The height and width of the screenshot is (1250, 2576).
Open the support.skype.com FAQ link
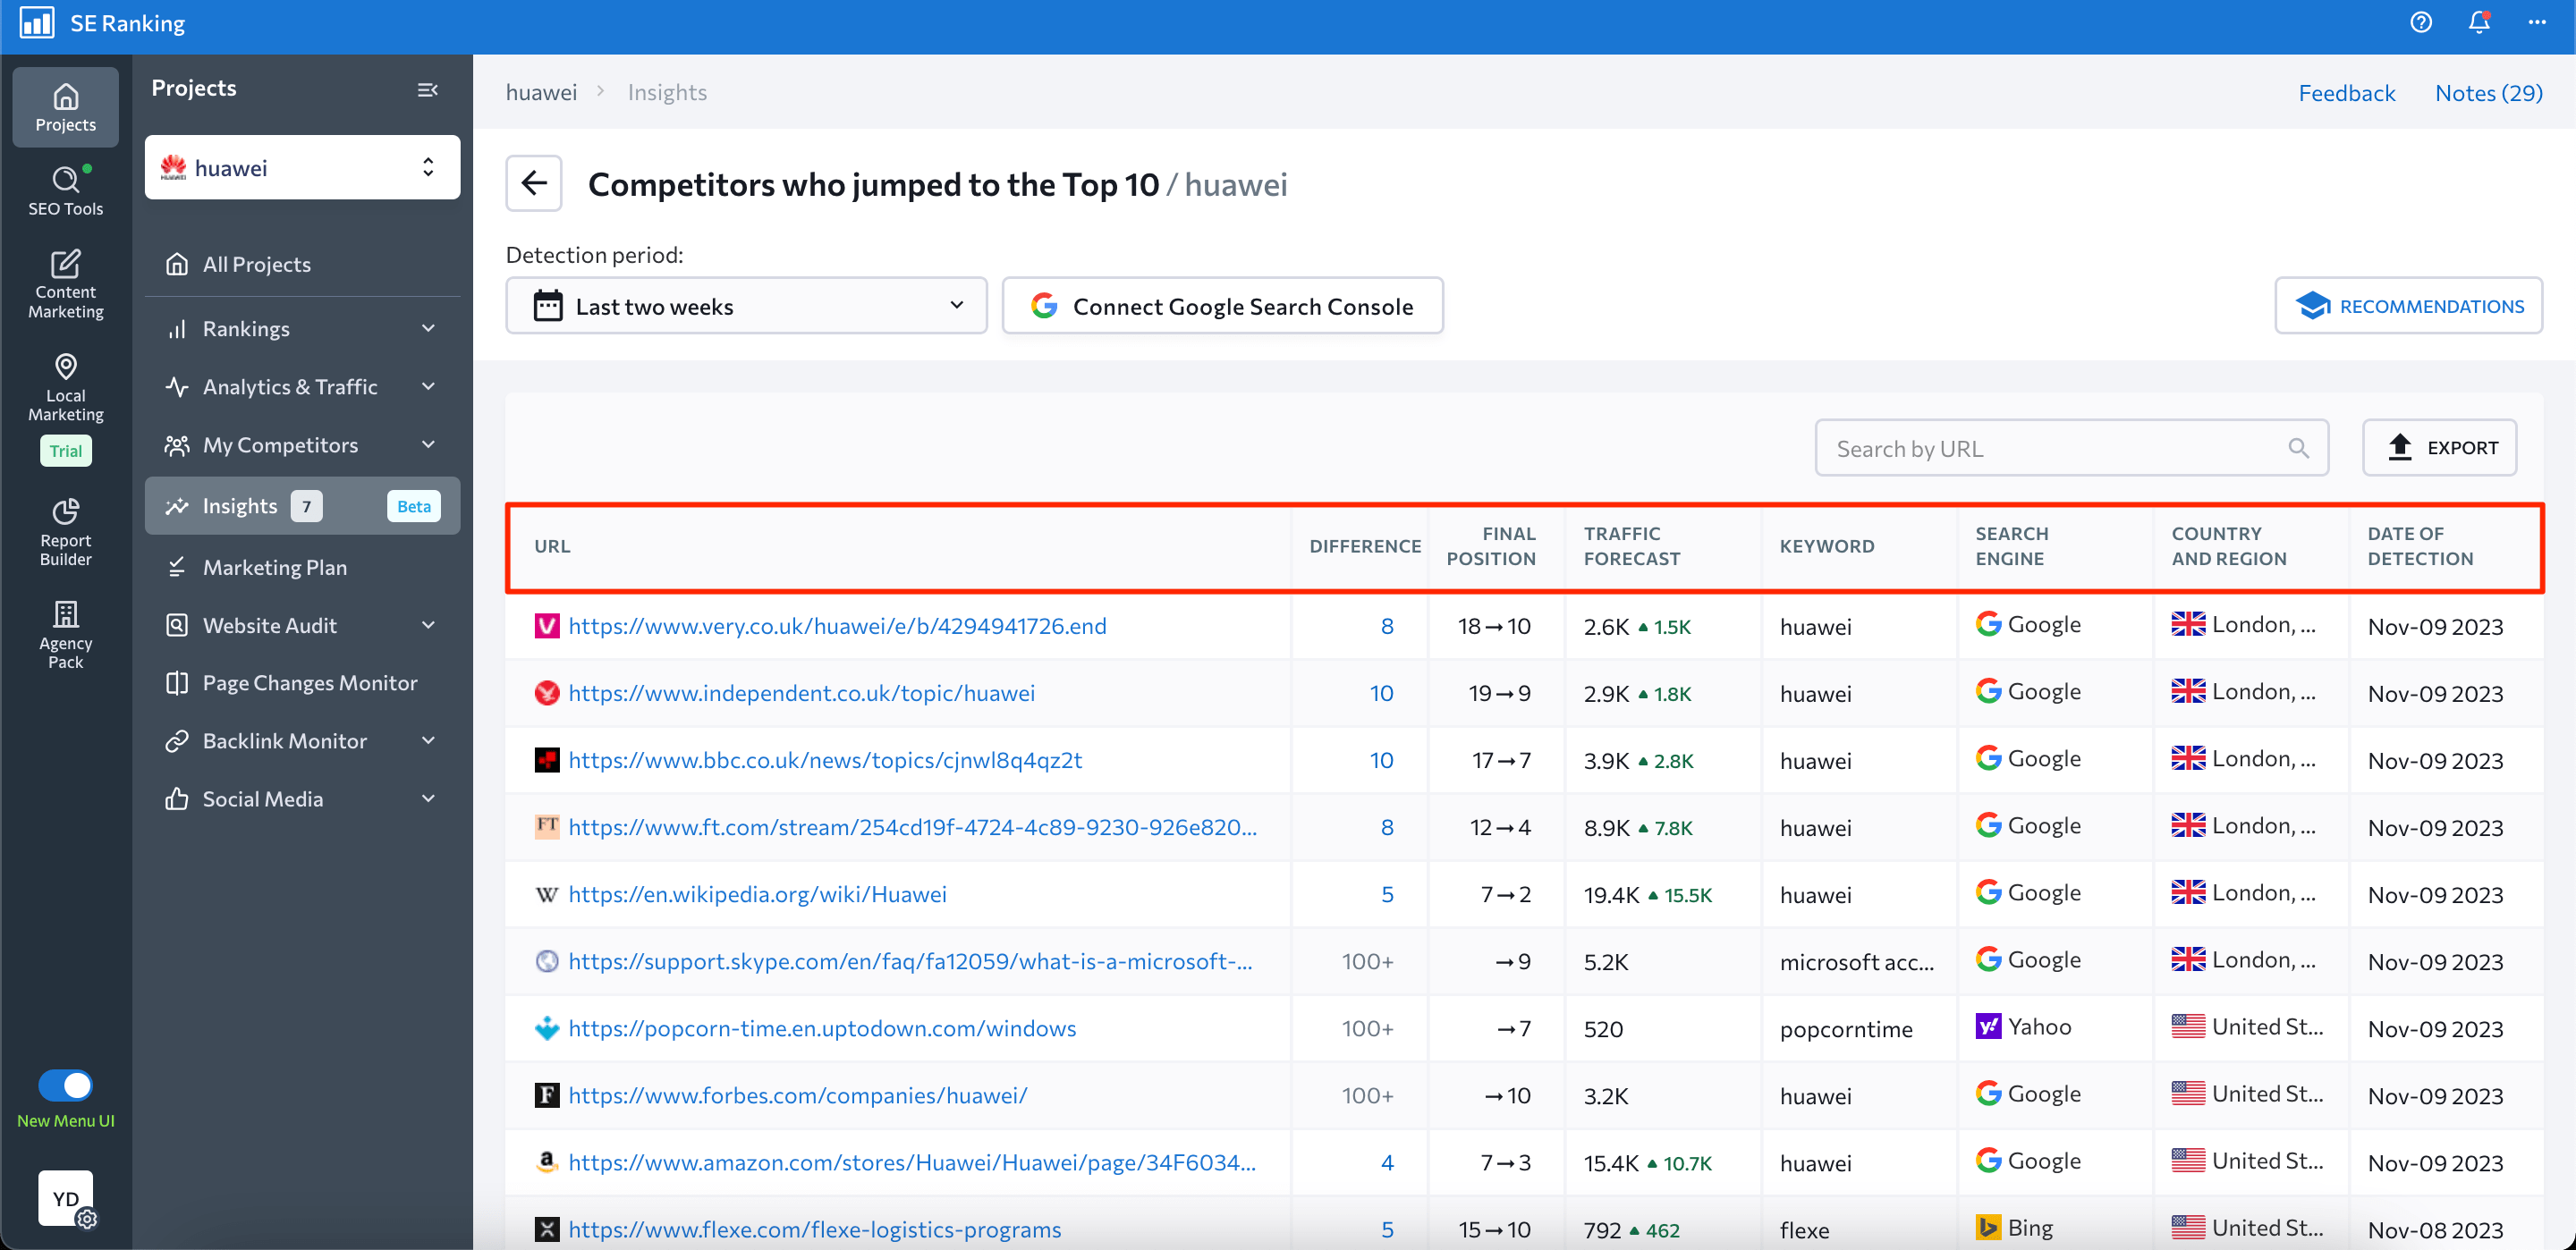[x=910, y=961]
